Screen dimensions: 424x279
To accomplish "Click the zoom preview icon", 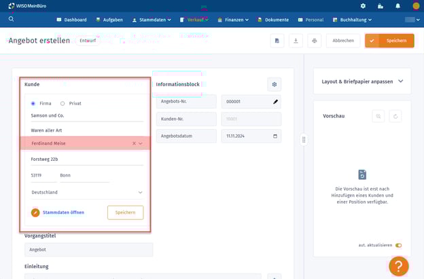I will click(x=378, y=116).
